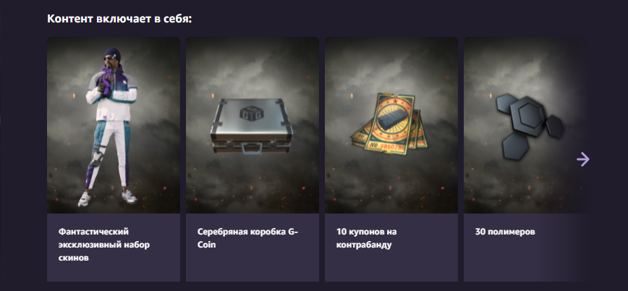
Task: Click the 'Фантастический эксклюзивный набор скинов' caption
Action: (103, 245)
